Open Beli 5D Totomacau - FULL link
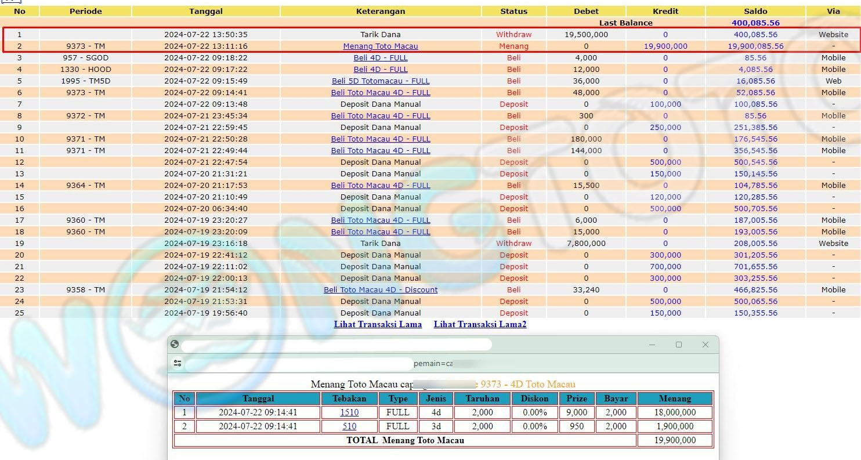861x460 pixels. click(x=380, y=81)
